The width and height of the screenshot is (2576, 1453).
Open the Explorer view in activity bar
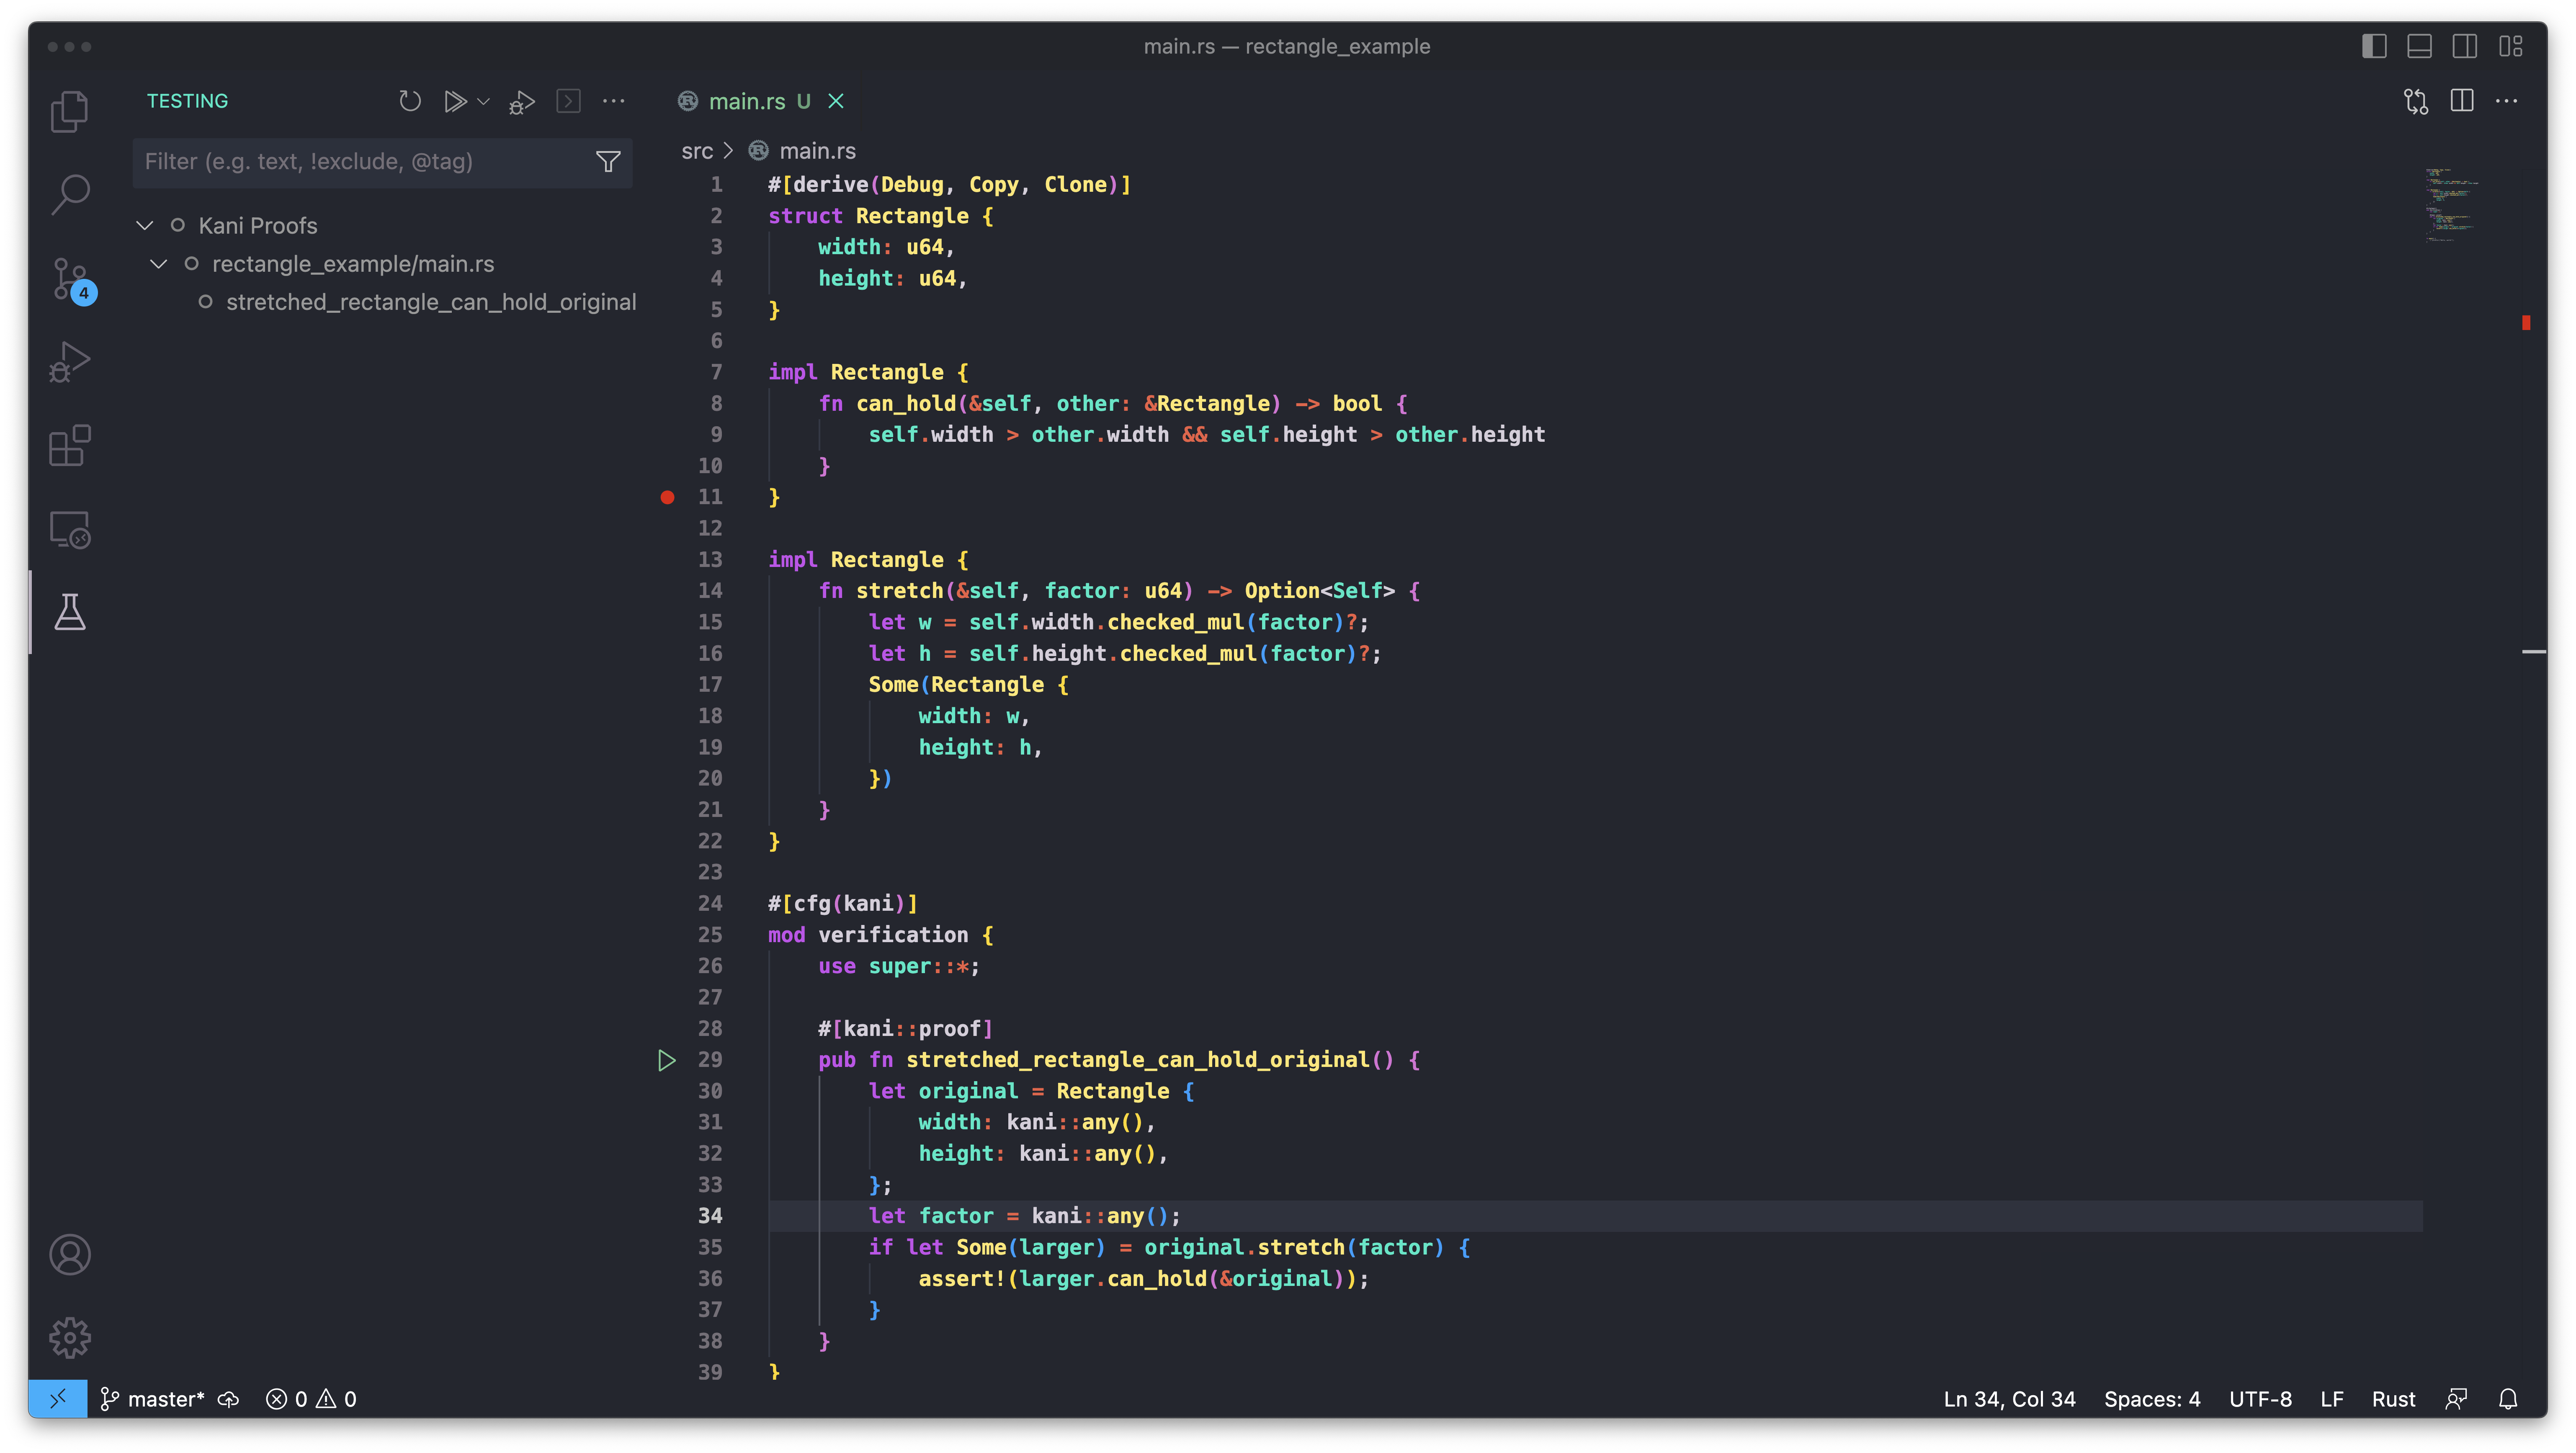(70, 111)
